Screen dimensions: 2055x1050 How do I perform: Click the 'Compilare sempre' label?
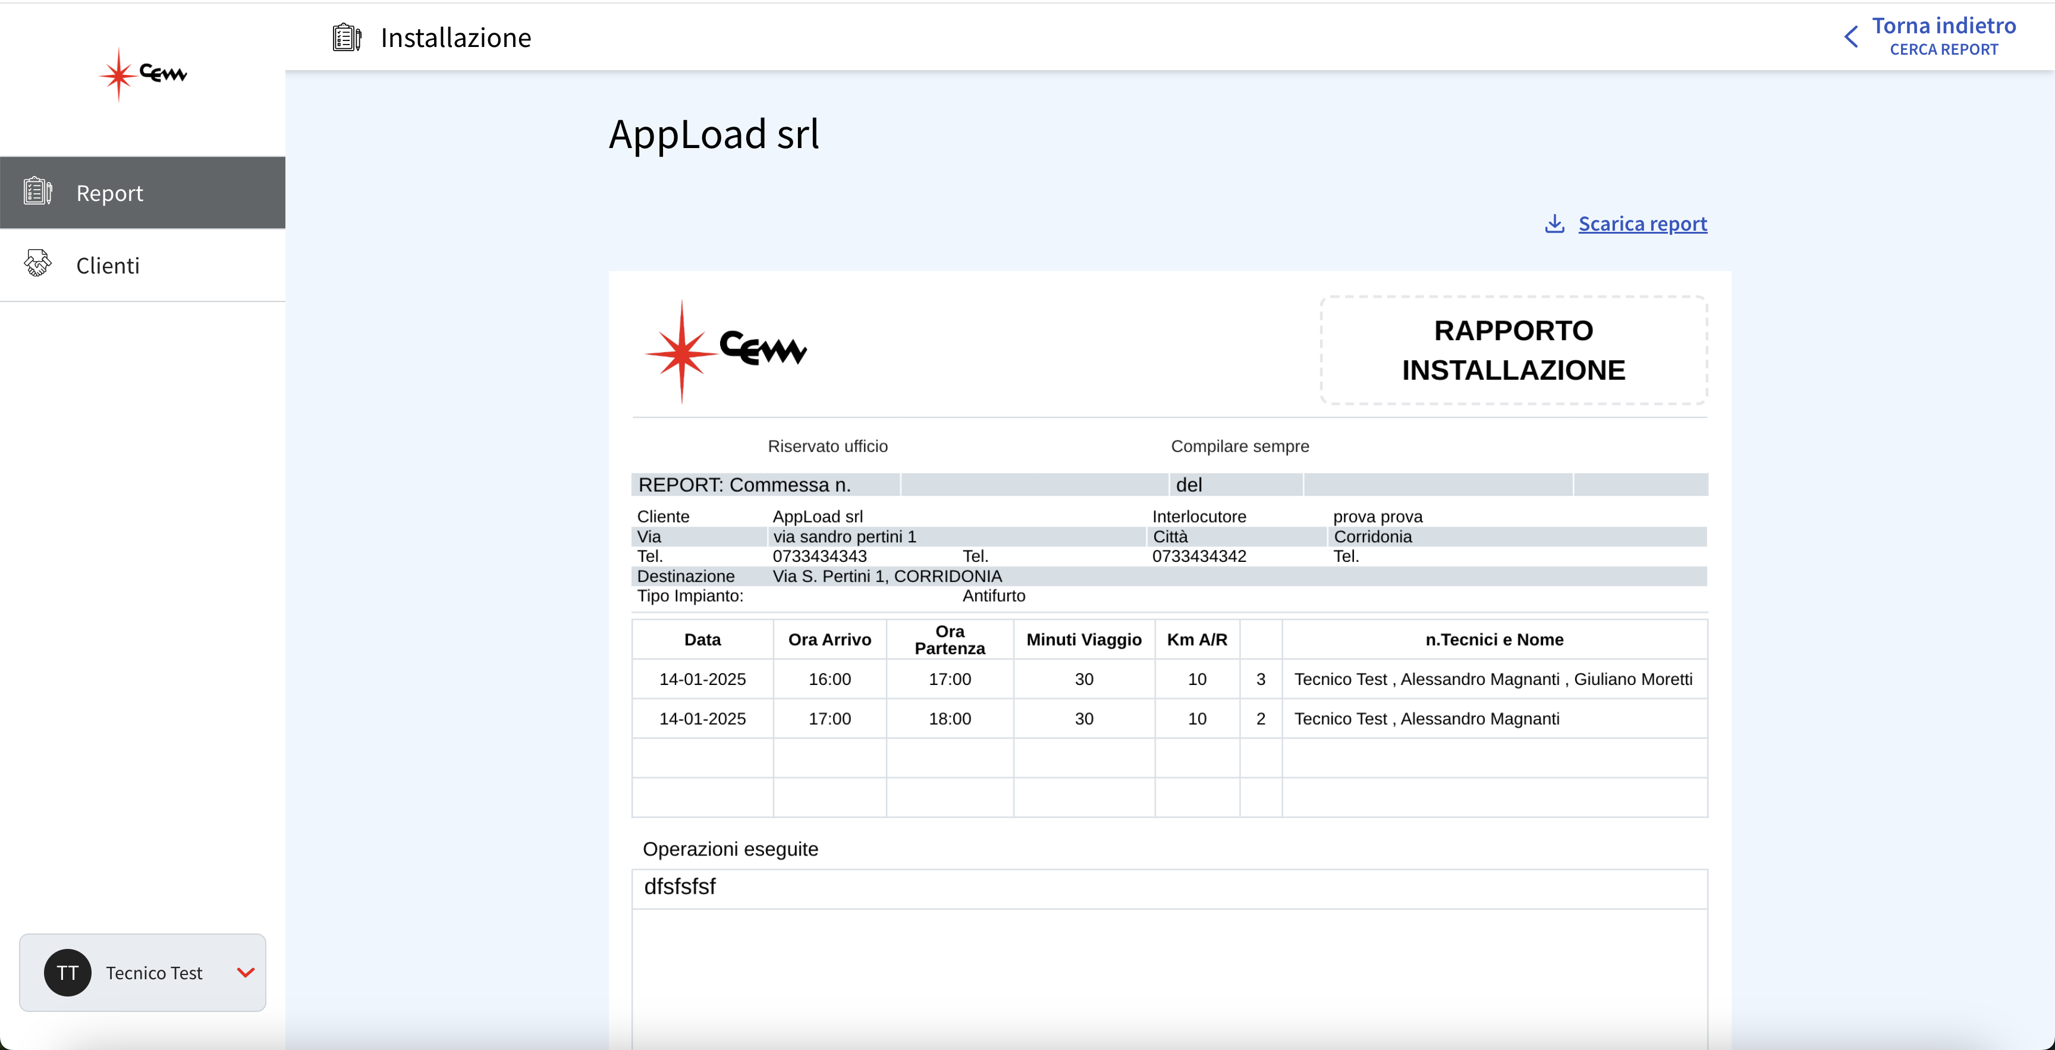coord(1240,446)
